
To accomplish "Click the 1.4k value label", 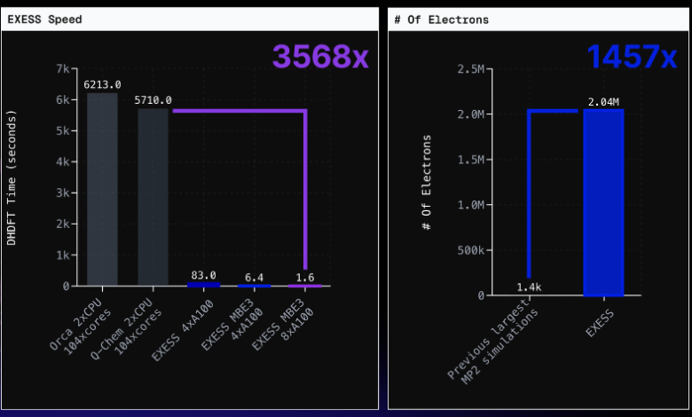I will click(529, 287).
